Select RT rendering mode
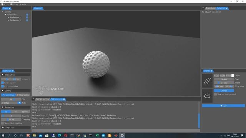This screenshot has width=246, height=138. pyautogui.click(x=15, y=112)
